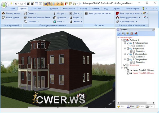Click the Мастер начала wizard icon
159x113 pixels.
pos(3,13)
